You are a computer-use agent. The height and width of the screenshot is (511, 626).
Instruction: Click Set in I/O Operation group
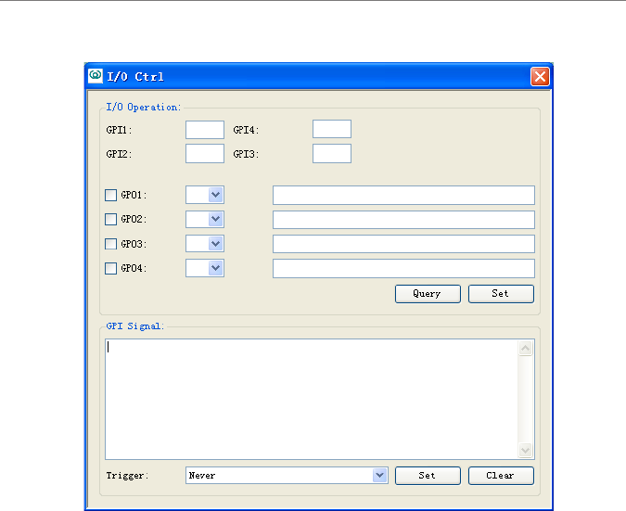[501, 294]
